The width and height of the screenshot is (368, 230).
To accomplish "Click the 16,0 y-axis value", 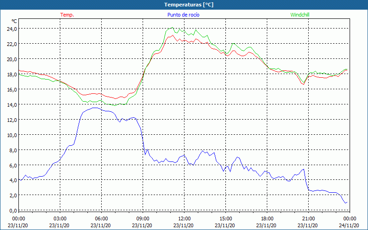I will pyautogui.click(x=12, y=89).
